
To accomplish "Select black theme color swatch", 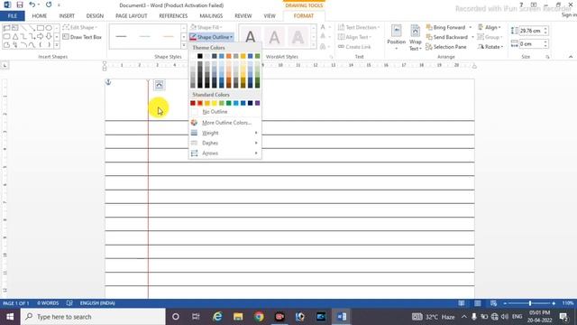I will click(x=200, y=56).
